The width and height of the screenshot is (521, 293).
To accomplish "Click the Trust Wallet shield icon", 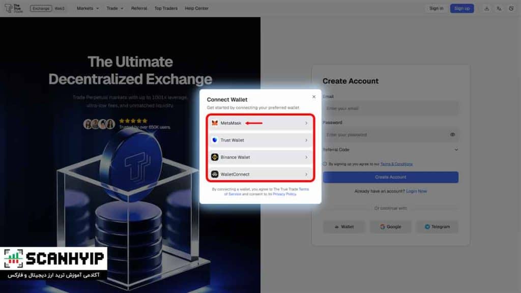I will pyautogui.click(x=215, y=140).
